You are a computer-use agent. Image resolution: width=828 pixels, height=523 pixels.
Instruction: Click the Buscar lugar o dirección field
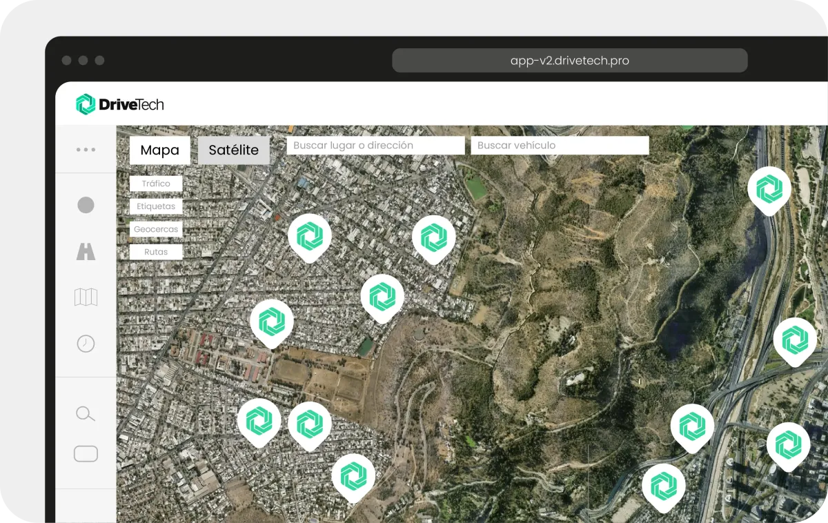tap(375, 146)
